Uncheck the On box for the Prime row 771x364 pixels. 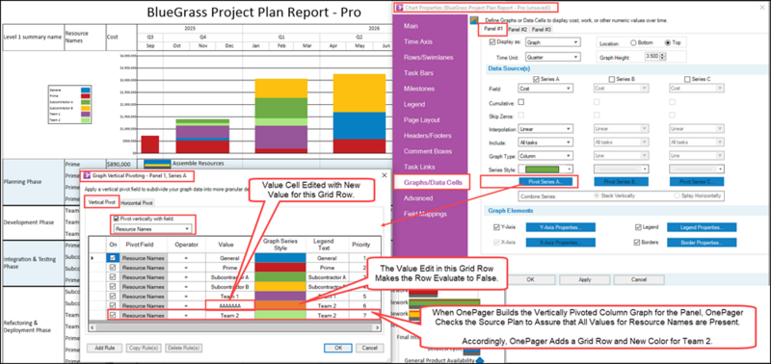point(114,268)
